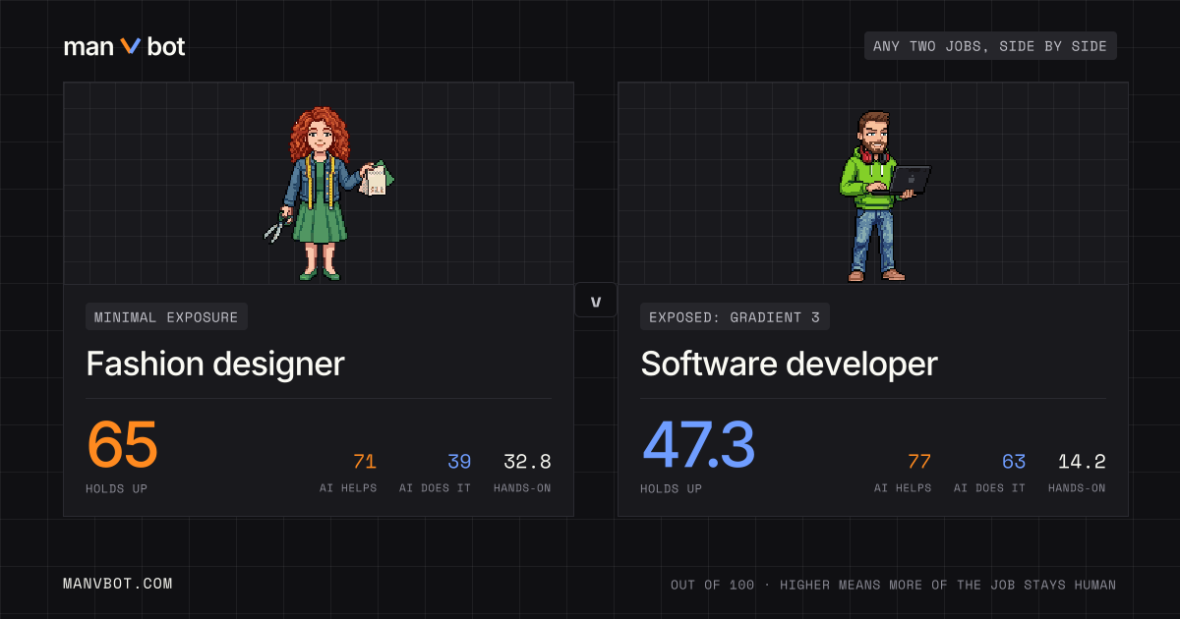Click the 'EXPOSED: GRADIENT 3' badge

pos(735,317)
